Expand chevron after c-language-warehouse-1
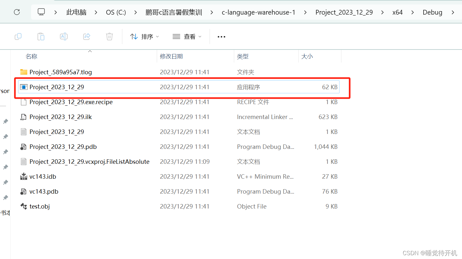The image size is (462, 259). click(x=305, y=12)
